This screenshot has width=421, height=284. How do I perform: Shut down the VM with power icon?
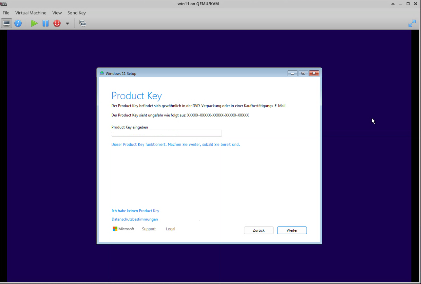pyautogui.click(x=57, y=23)
